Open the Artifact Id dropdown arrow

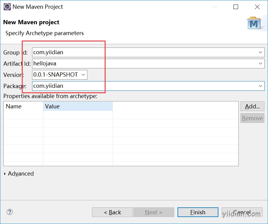(260, 64)
